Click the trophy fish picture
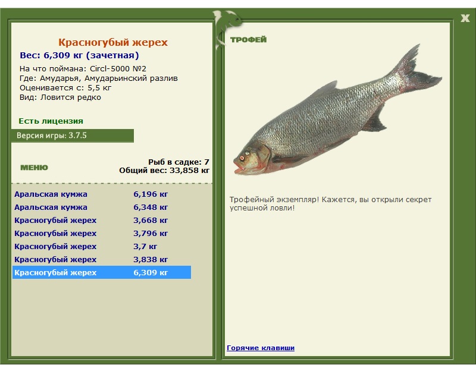 (x=337, y=111)
